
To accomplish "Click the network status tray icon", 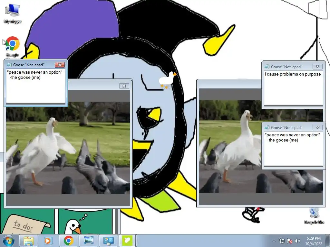I will 282,241.
